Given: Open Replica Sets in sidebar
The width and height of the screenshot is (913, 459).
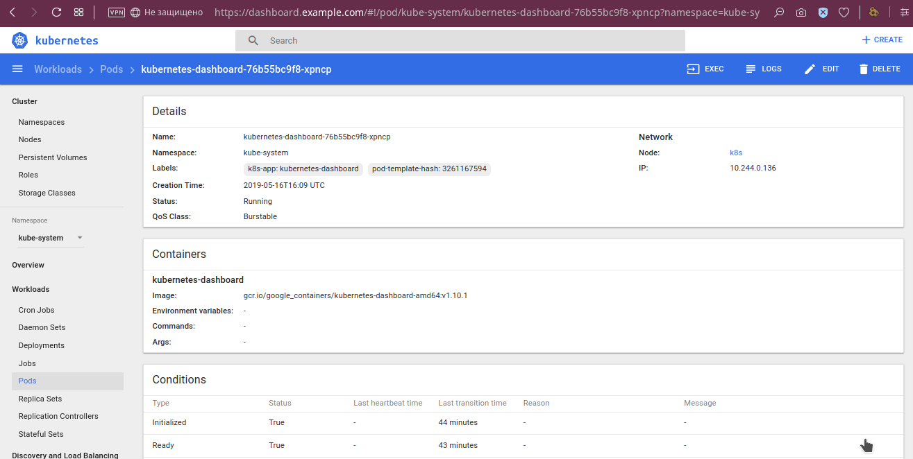Looking at the screenshot, I should [40, 399].
